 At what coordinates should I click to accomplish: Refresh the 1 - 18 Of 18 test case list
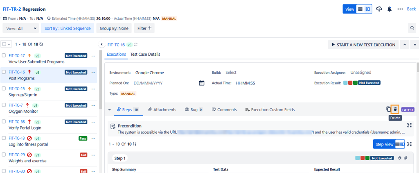click(x=41, y=44)
